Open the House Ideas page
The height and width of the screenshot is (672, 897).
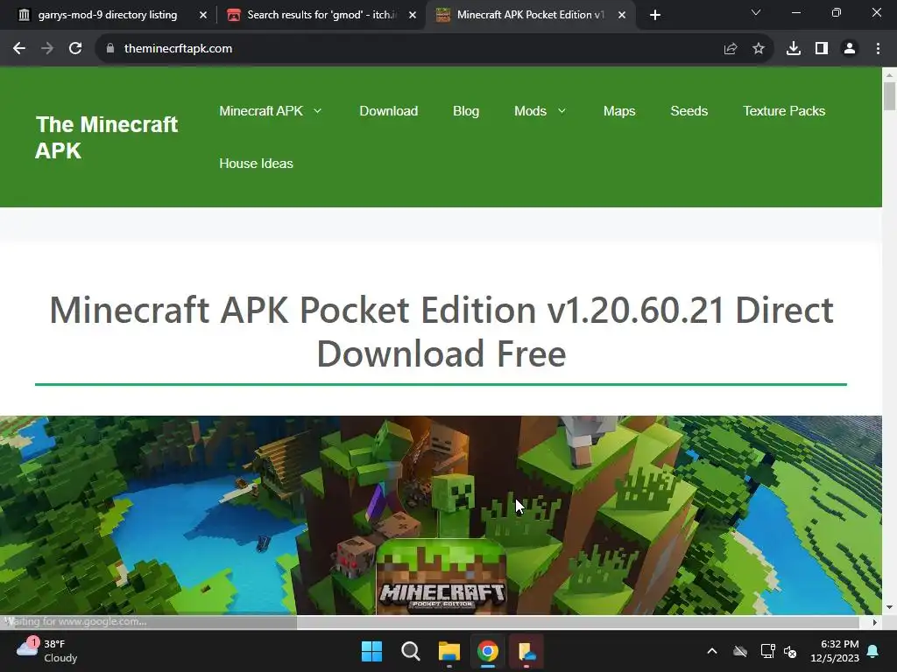coord(256,164)
